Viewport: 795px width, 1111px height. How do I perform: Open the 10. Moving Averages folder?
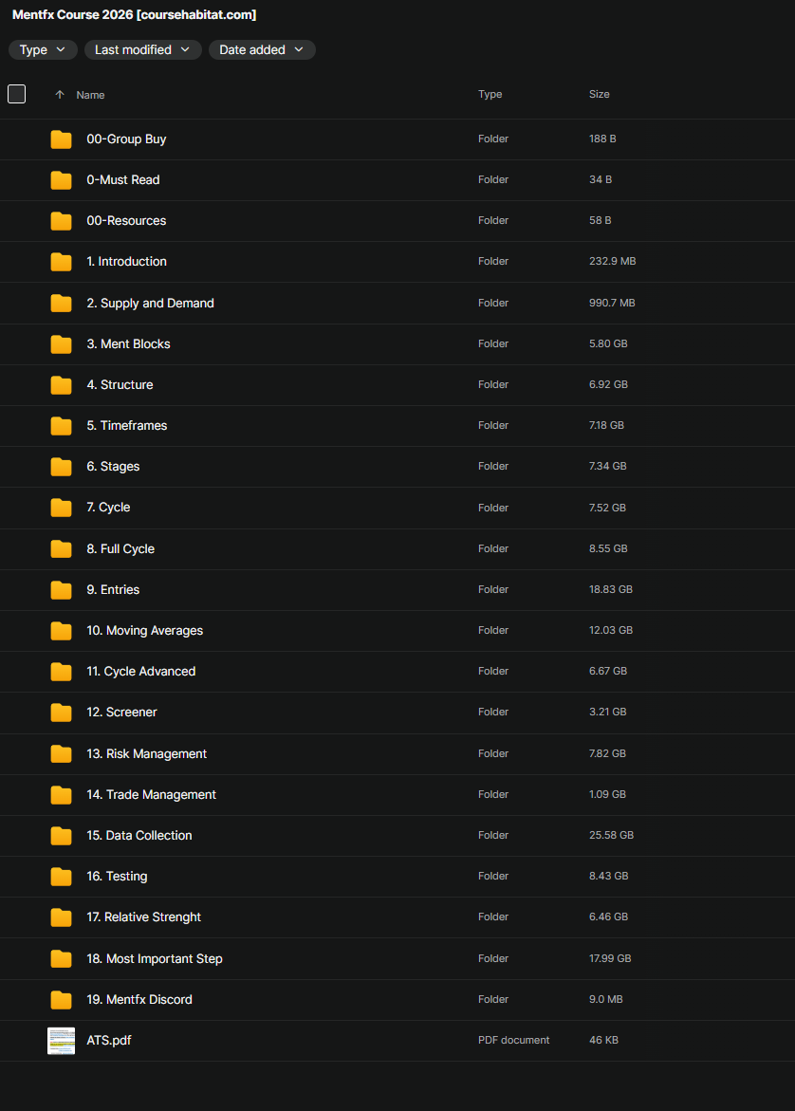coord(144,631)
